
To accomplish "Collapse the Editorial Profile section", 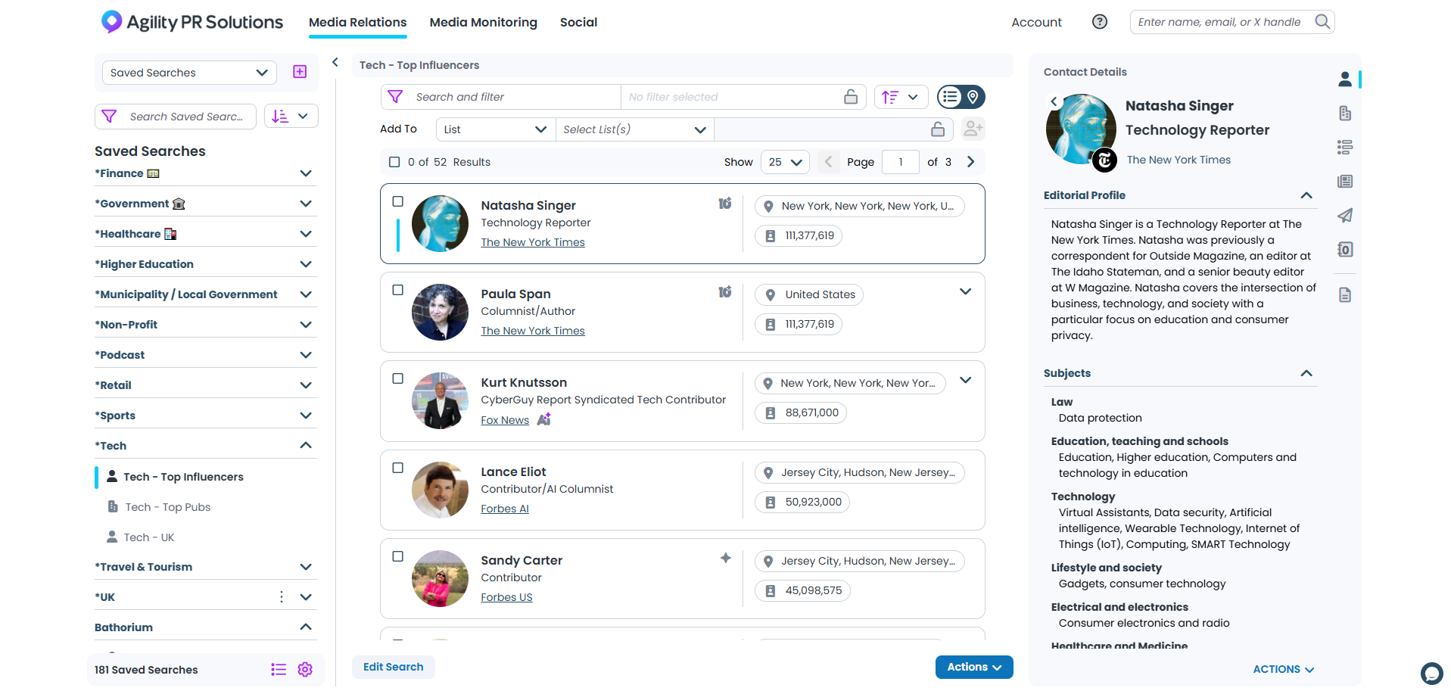I will (1306, 195).
